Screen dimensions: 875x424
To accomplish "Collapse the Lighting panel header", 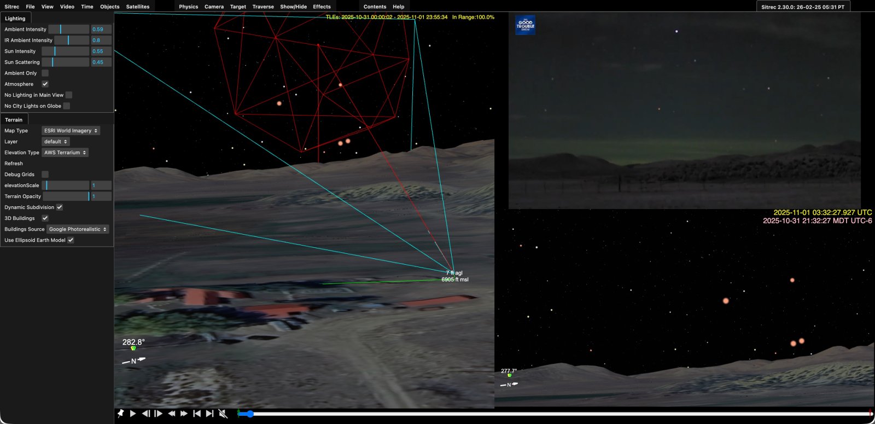I will [x=15, y=19].
